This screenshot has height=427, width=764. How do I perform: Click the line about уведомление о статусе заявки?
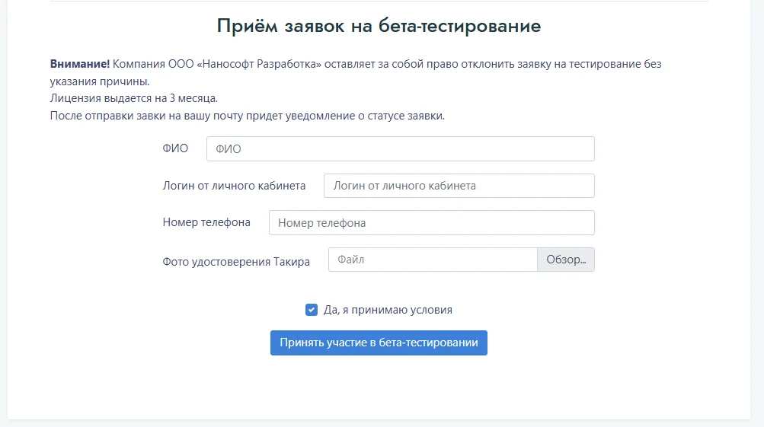tap(248, 116)
